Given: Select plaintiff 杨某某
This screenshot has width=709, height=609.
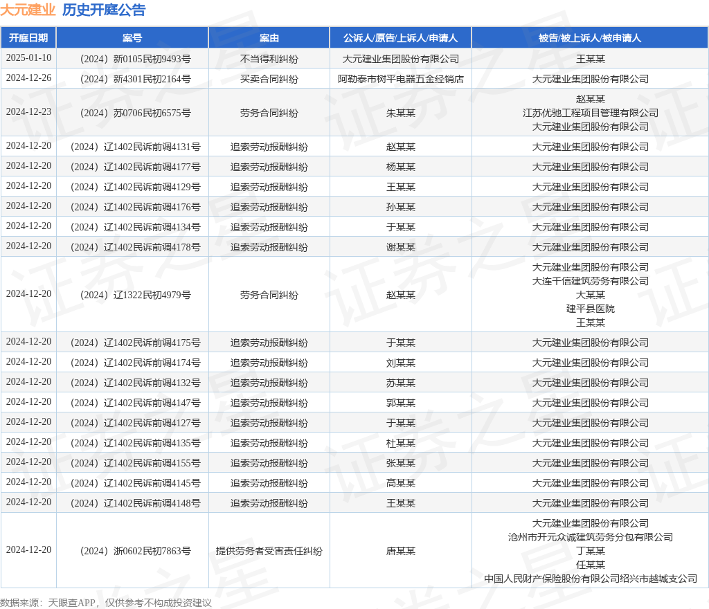Looking at the screenshot, I should pyautogui.click(x=401, y=167).
